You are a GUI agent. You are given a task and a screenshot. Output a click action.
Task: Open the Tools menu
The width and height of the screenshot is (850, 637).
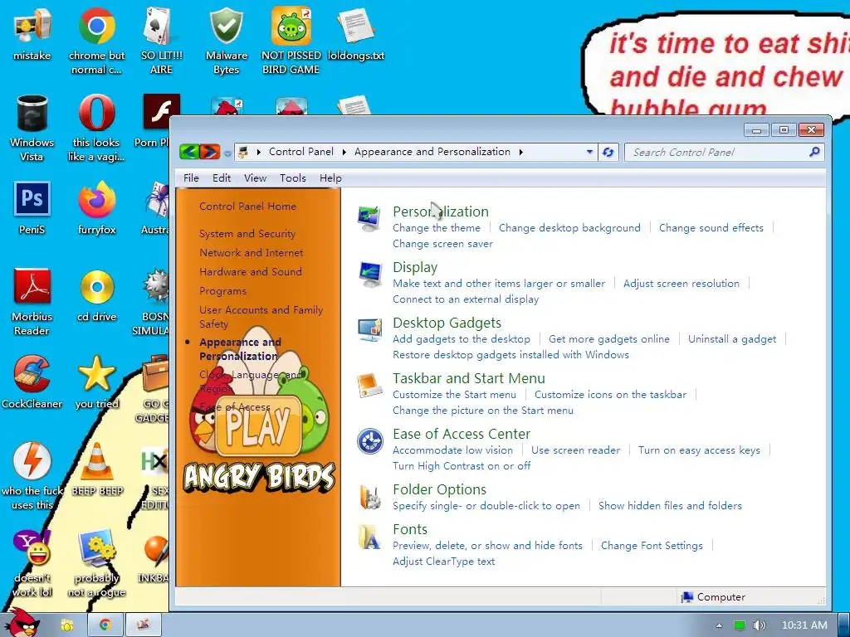(293, 178)
